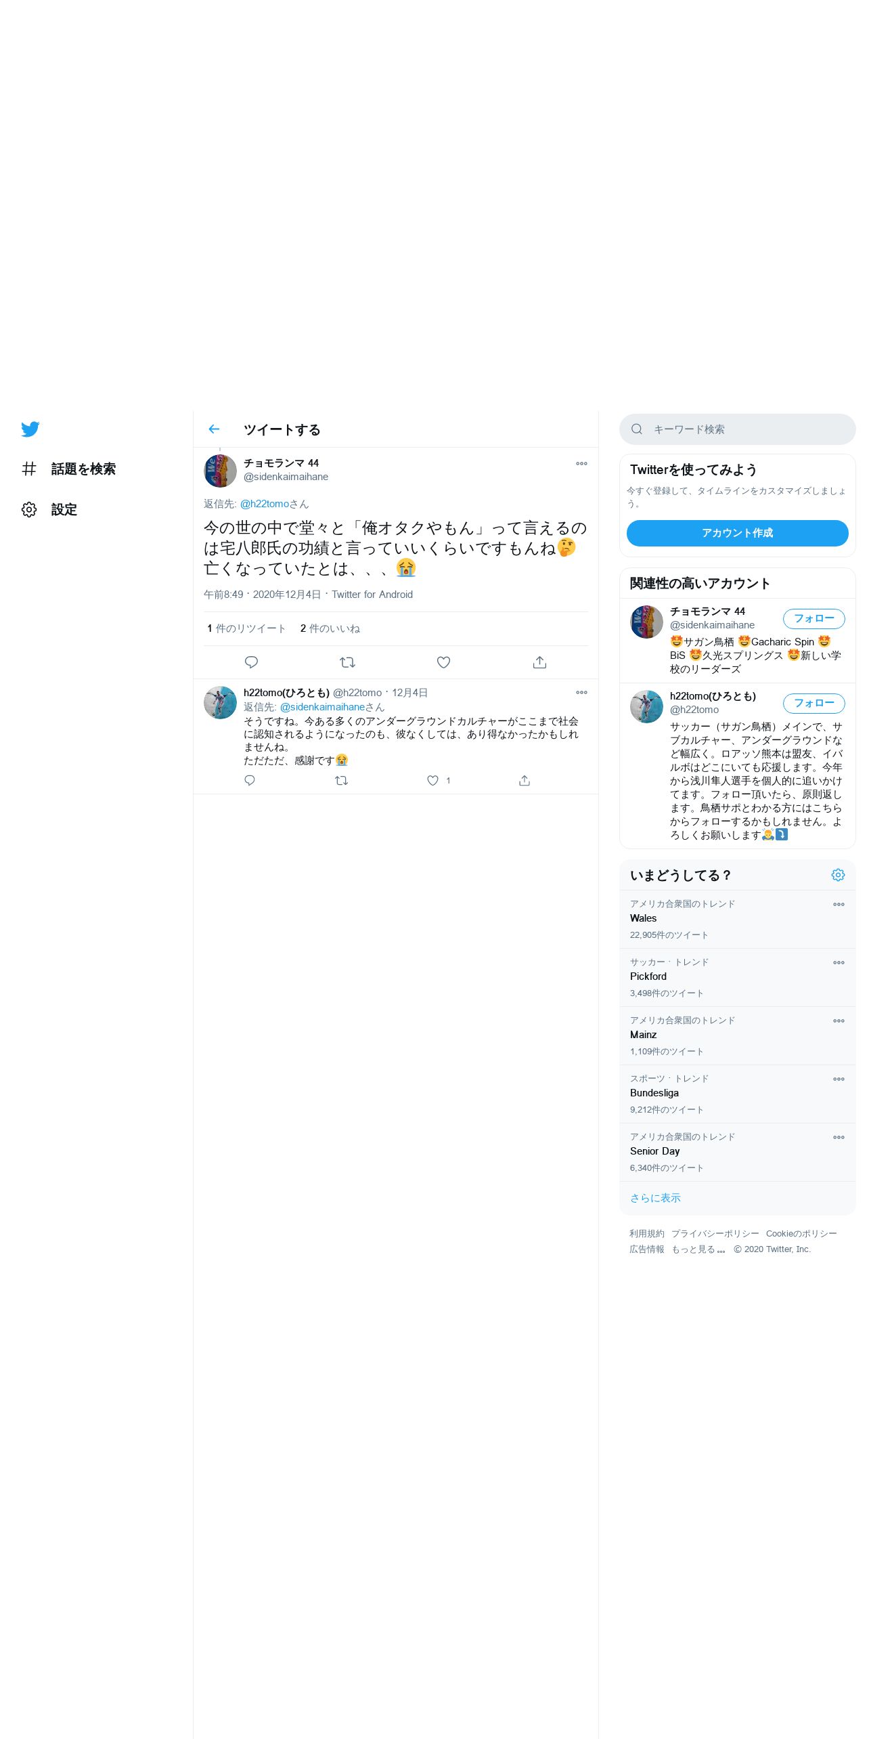Click the アカウント作成 button
Screen dimensions: 869x1739
737,533
